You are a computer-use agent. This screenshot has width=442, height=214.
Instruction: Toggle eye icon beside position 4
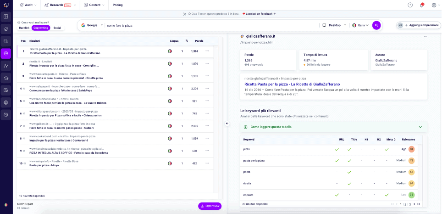pyautogui.click(x=24, y=88)
